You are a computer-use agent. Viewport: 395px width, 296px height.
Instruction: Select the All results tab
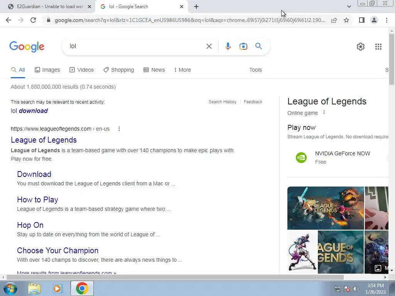click(18, 70)
